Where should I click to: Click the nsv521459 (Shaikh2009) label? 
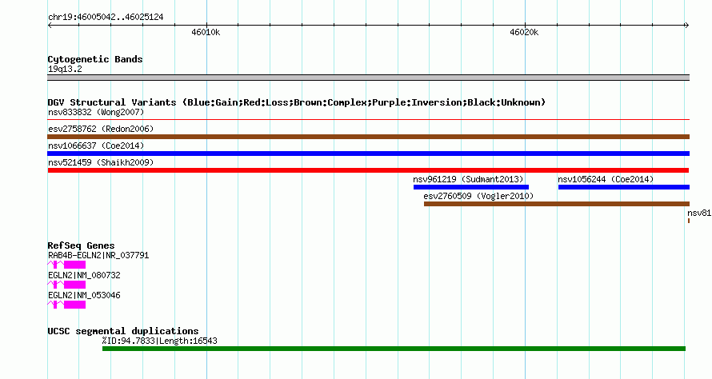tap(101, 162)
